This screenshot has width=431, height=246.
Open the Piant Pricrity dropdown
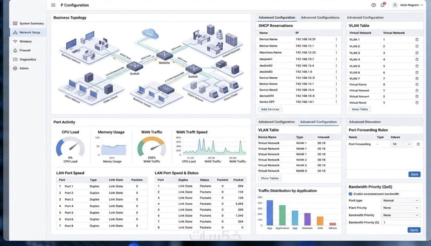[x=401, y=208]
